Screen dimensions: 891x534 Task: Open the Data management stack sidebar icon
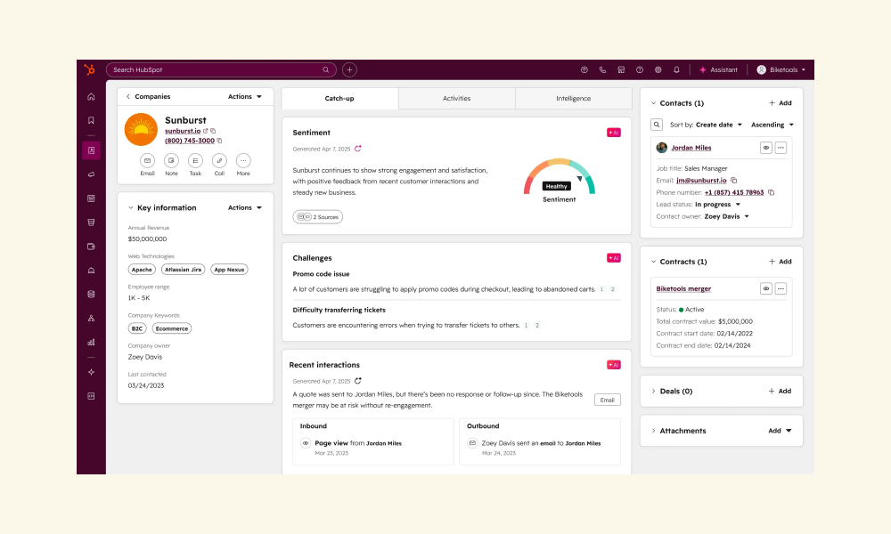91,295
